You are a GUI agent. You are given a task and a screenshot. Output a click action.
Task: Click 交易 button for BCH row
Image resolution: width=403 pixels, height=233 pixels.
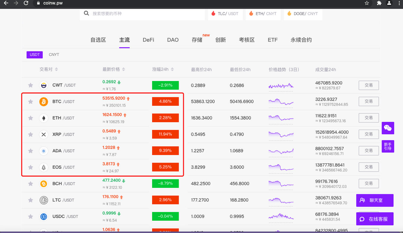(x=369, y=183)
